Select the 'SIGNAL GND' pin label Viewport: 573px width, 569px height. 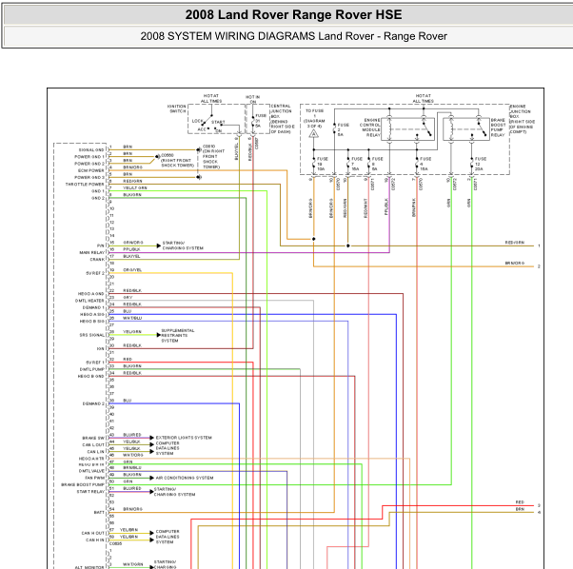pos(91,150)
